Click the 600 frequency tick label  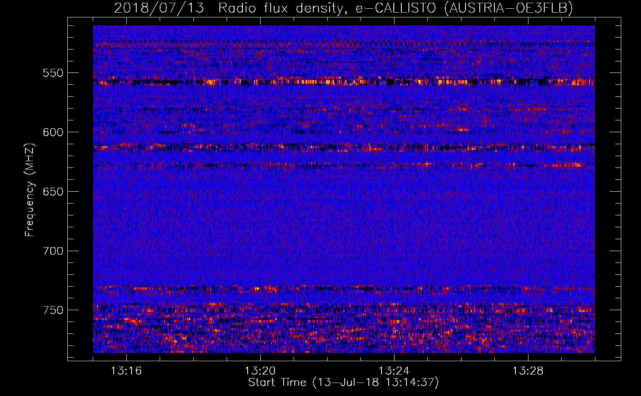pos(53,132)
